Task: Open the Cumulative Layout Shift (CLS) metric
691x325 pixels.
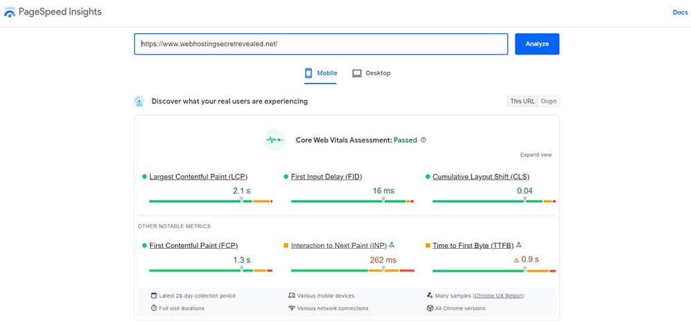Action: [481, 177]
